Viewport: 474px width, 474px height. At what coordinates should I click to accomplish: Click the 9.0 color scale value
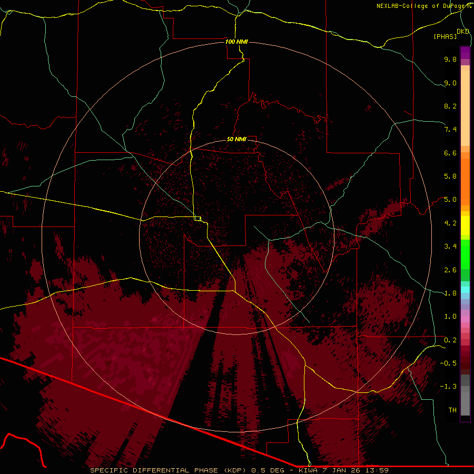point(450,83)
